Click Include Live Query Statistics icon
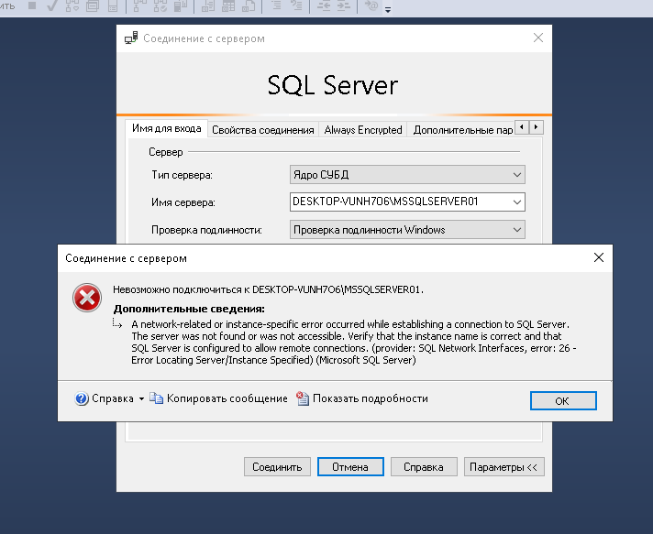Screen dimensions: 653x534 (x=160, y=5)
